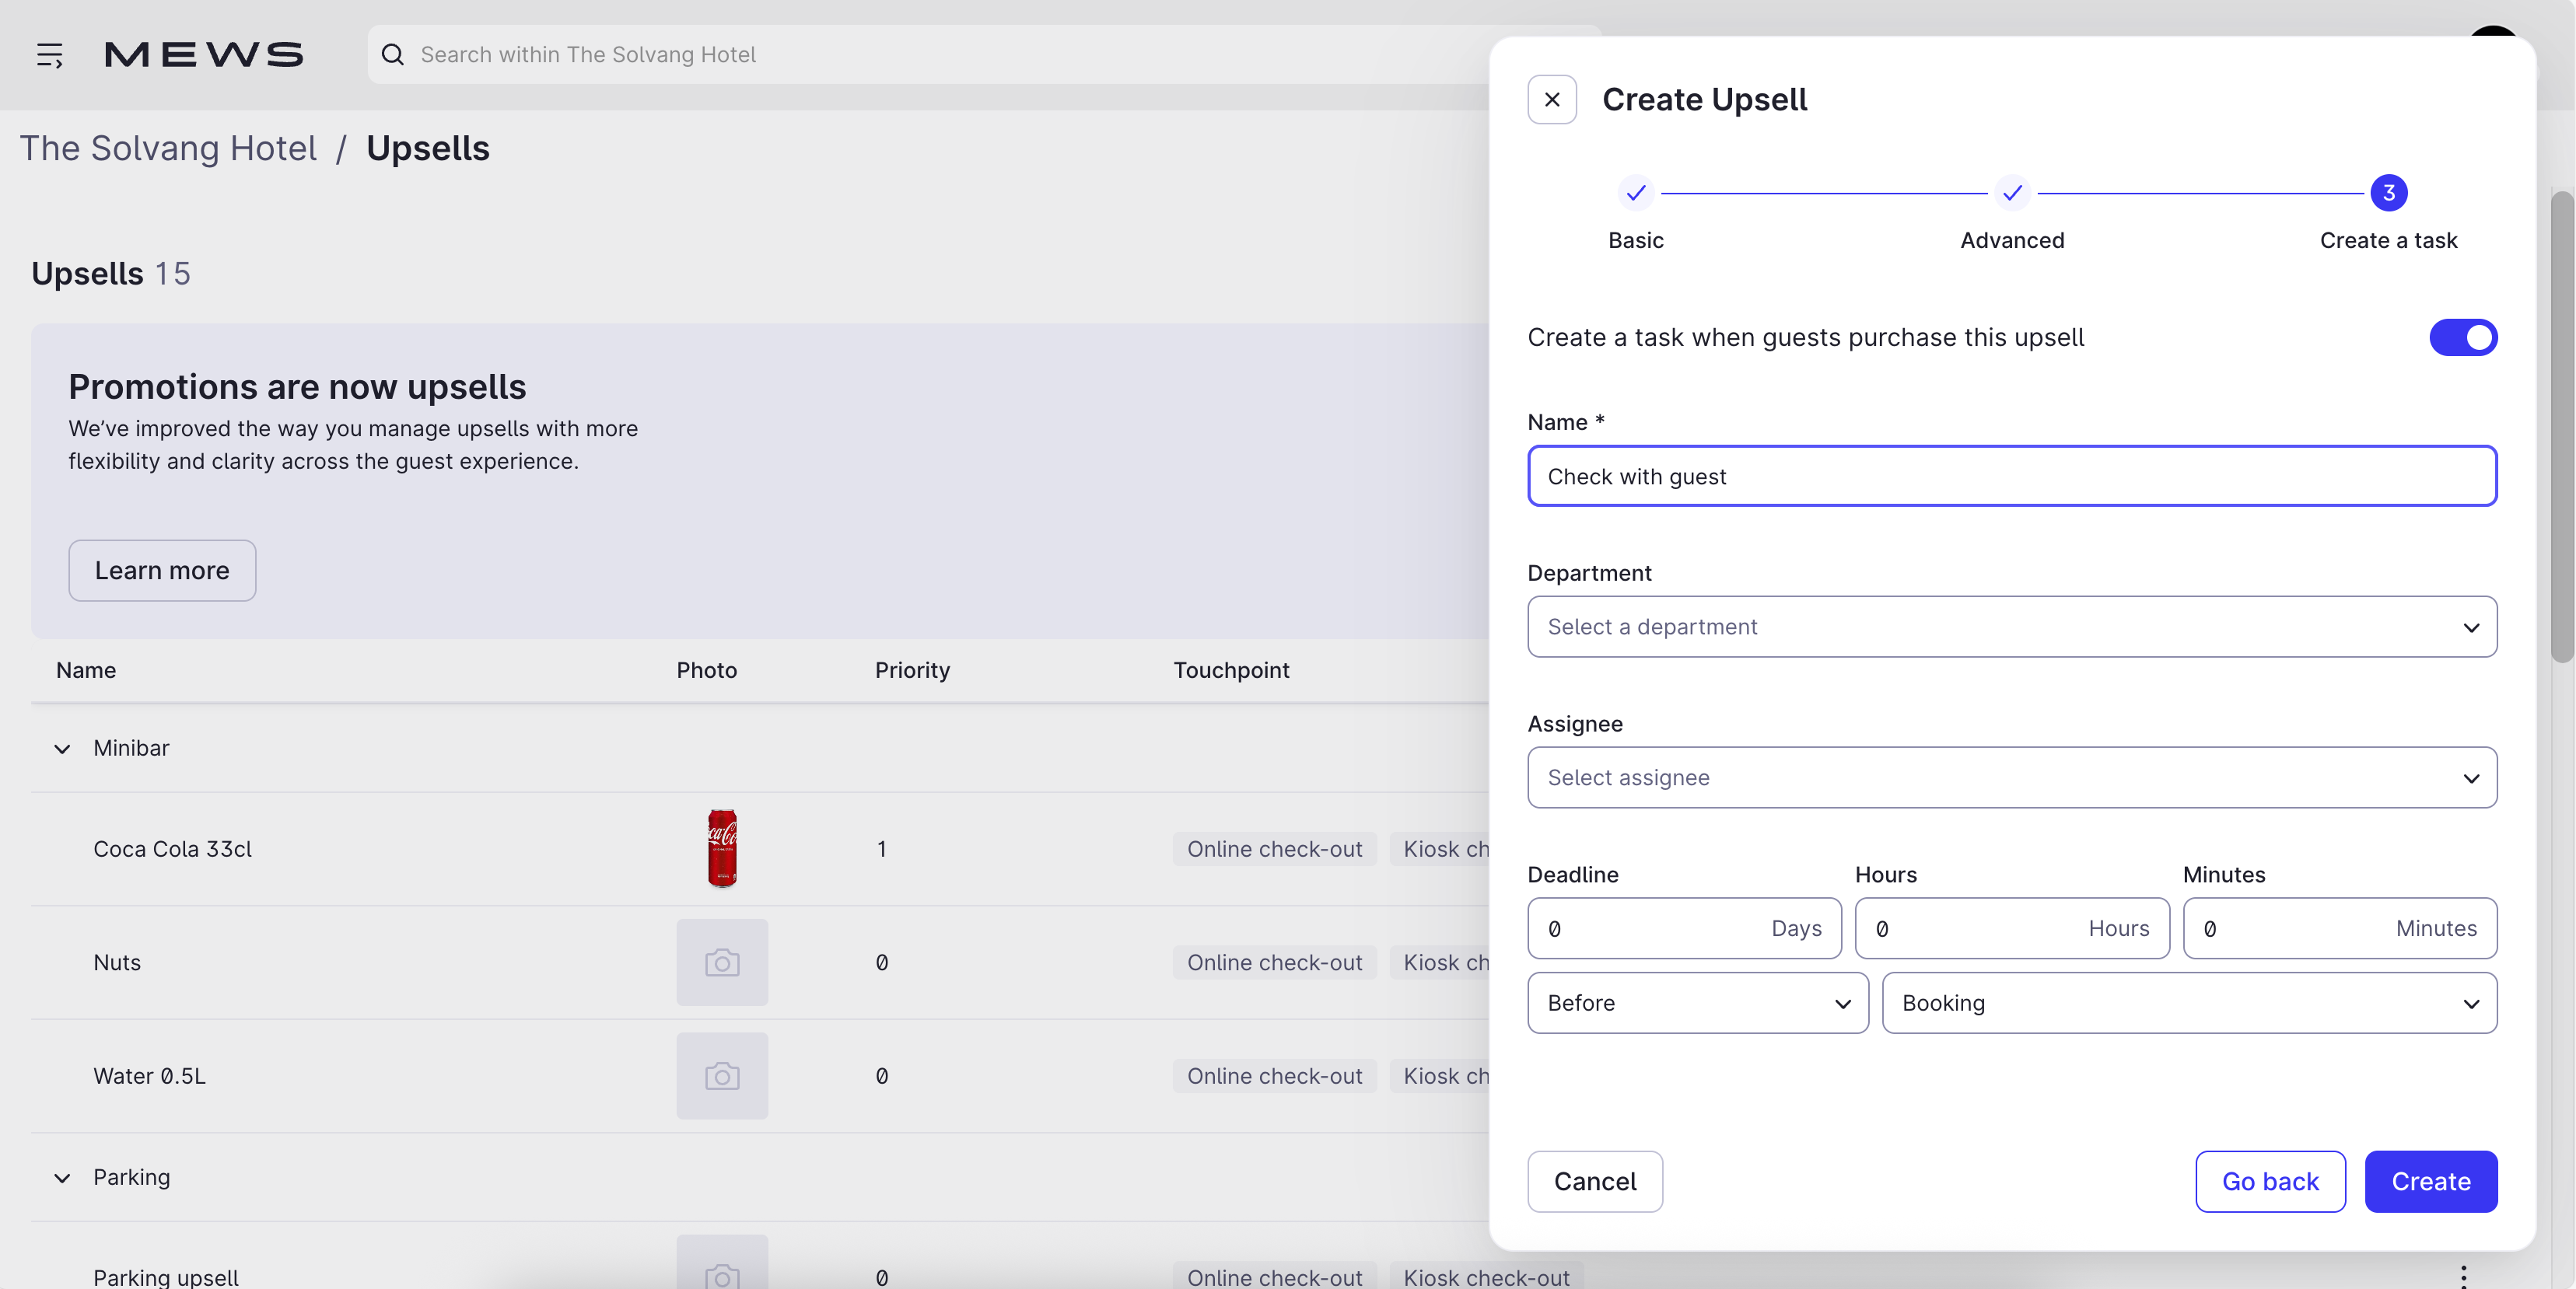This screenshot has height=1289, width=2576.
Task: Go to the Basic step
Action: click(x=1636, y=193)
